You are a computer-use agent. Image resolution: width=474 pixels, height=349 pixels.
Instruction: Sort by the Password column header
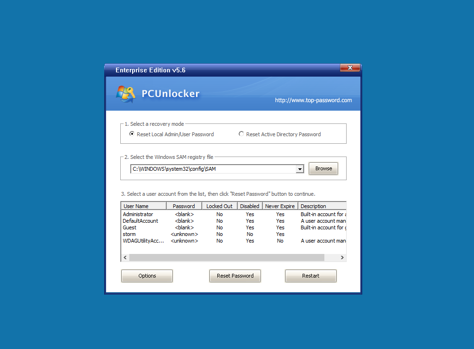(184, 206)
